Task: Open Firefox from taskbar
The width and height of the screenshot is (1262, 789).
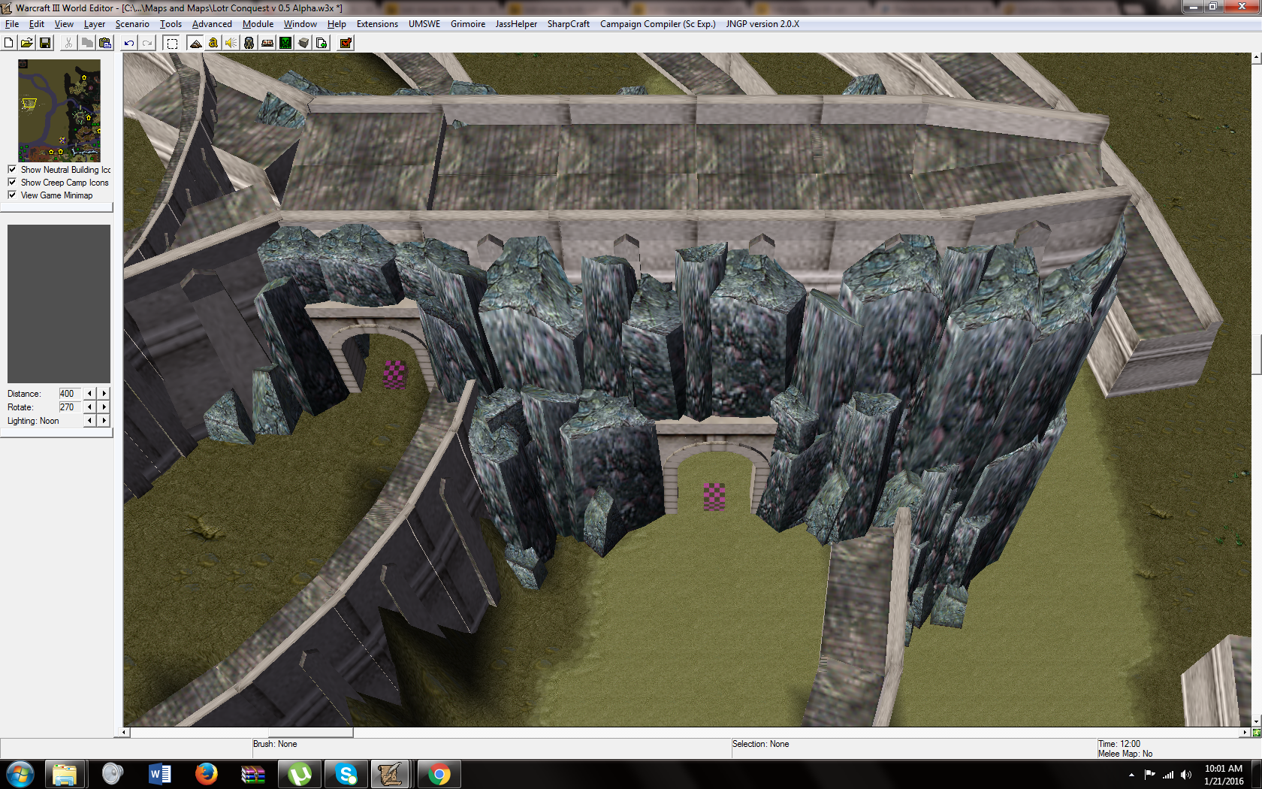Action: (x=206, y=774)
